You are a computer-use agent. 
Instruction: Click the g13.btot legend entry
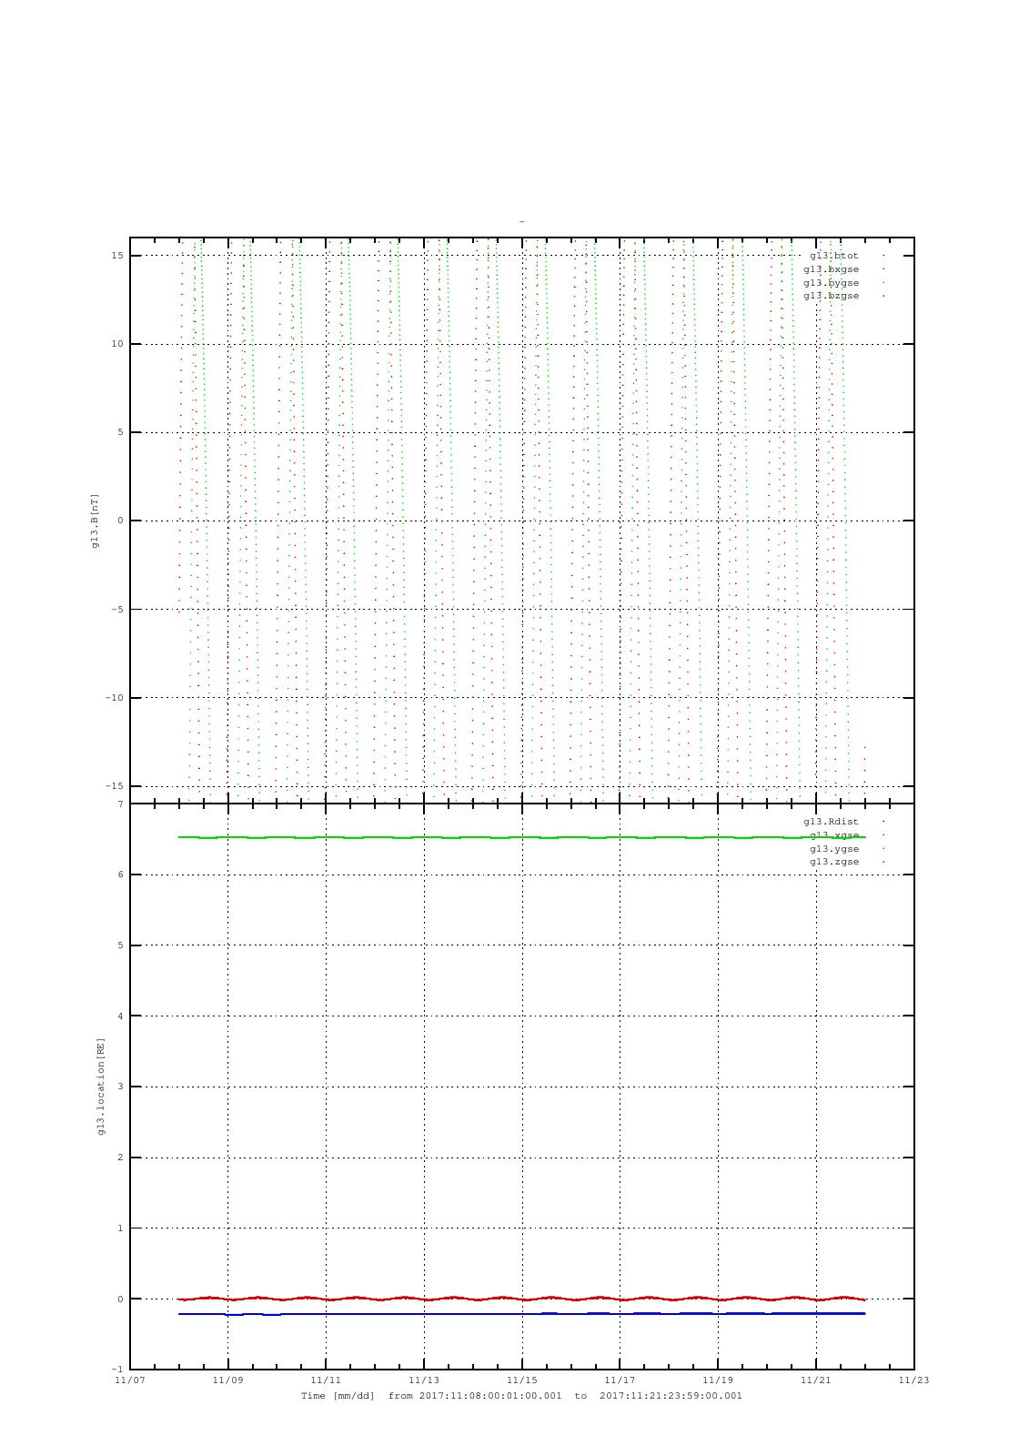pos(834,256)
